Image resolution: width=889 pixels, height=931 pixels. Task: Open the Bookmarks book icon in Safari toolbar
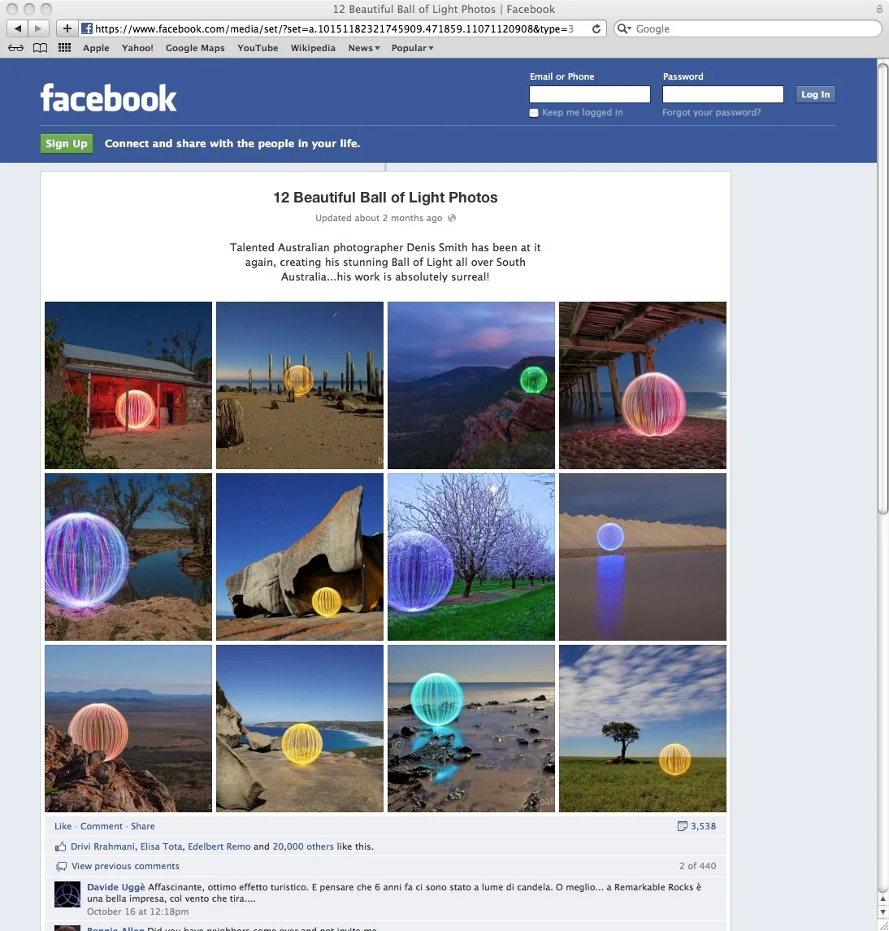coord(40,47)
